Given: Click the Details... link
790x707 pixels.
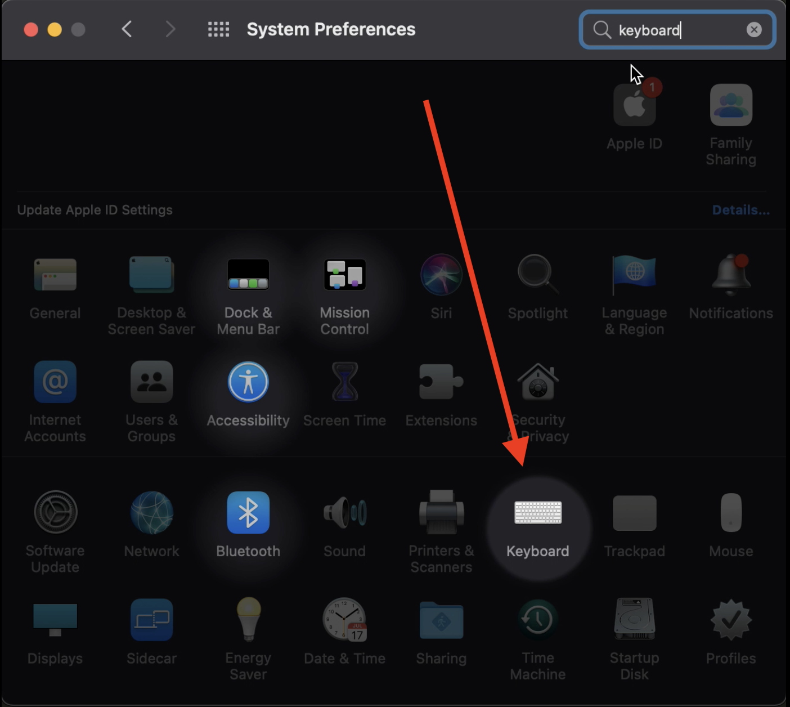Looking at the screenshot, I should [x=740, y=210].
